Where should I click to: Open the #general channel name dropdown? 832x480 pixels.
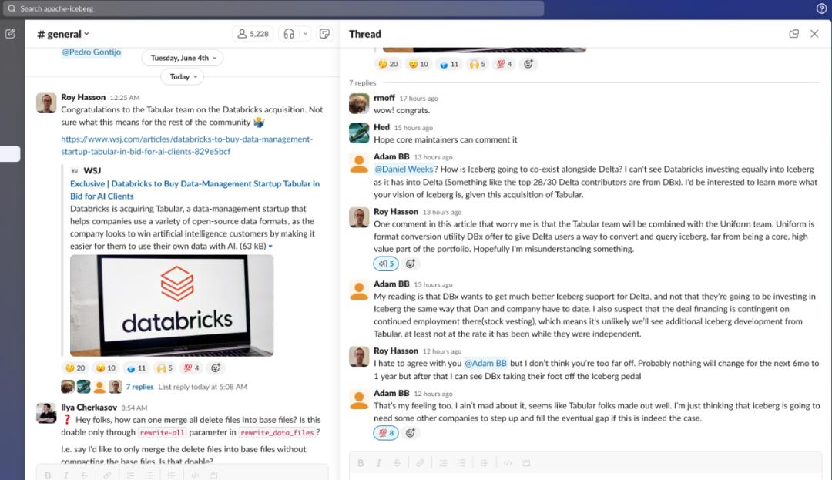coord(64,34)
